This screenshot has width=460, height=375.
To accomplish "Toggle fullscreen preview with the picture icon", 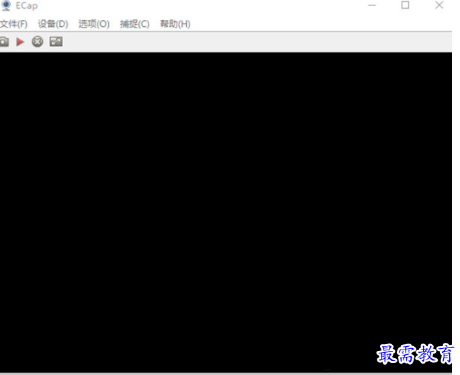I will tap(56, 42).
